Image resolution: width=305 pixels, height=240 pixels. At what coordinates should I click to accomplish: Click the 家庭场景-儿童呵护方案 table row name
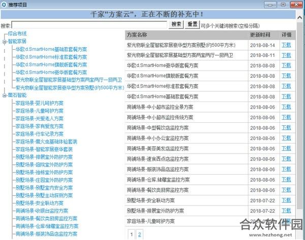(x=151, y=221)
